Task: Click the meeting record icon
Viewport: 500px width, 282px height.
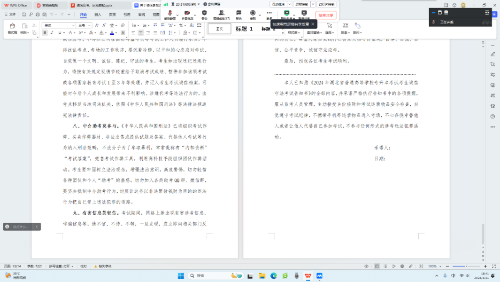Action: point(253,14)
